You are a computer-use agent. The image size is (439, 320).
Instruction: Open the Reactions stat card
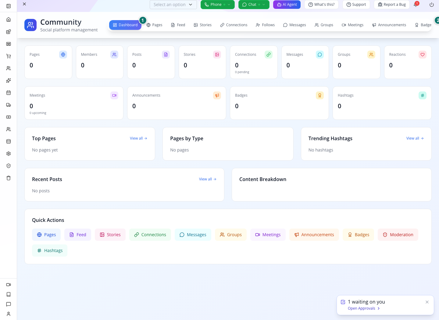(408, 62)
